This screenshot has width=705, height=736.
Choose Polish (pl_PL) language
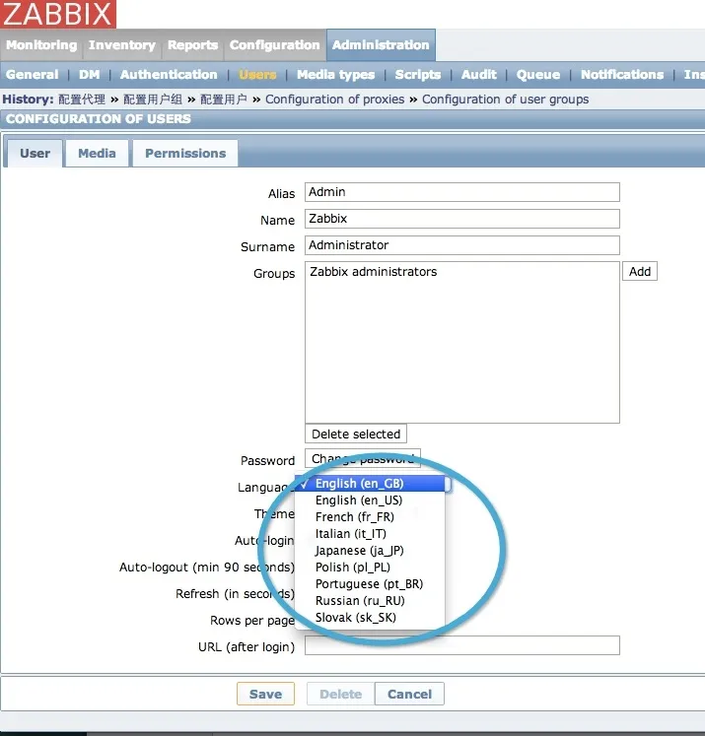click(x=370, y=567)
